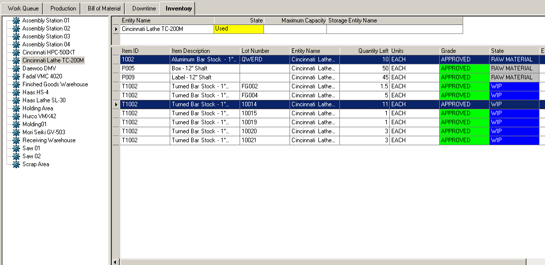Viewport: 545px width, 265px height.
Task: Click the gear icon beside Saw 01
Action: click(x=16, y=149)
